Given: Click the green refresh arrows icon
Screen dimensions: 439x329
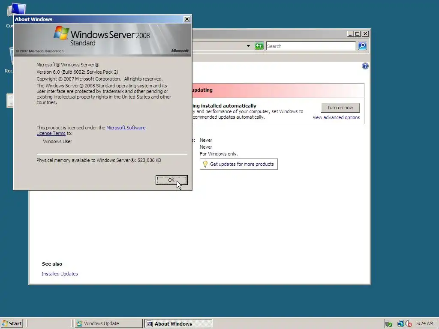Looking at the screenshot, I should point(259,46).
